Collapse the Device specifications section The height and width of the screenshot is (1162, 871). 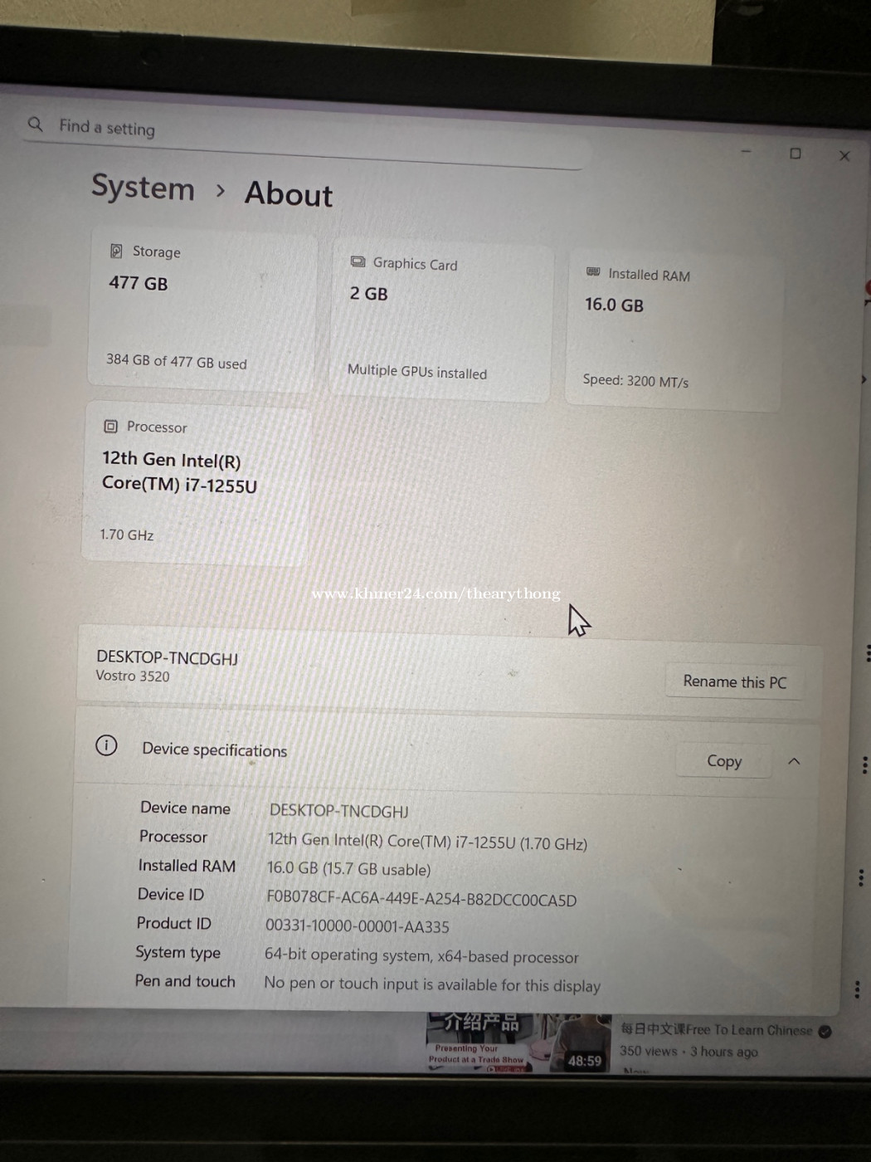coord(794,761)
